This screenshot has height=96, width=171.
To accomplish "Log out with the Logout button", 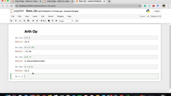I will point(157,11).
